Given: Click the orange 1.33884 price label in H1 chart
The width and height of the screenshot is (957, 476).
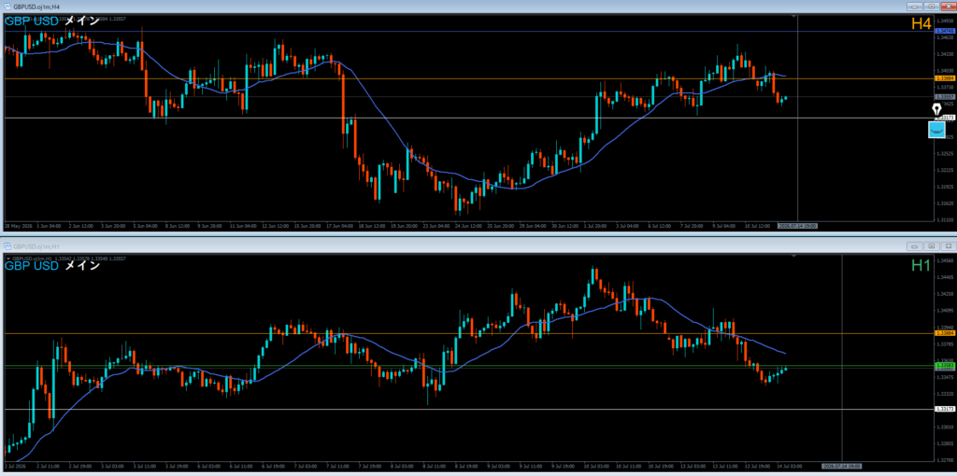Looking at the screenshot, I should 944,333.
